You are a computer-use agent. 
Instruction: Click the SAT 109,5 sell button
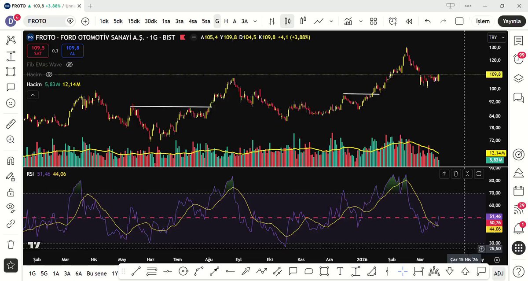[38, 51]
